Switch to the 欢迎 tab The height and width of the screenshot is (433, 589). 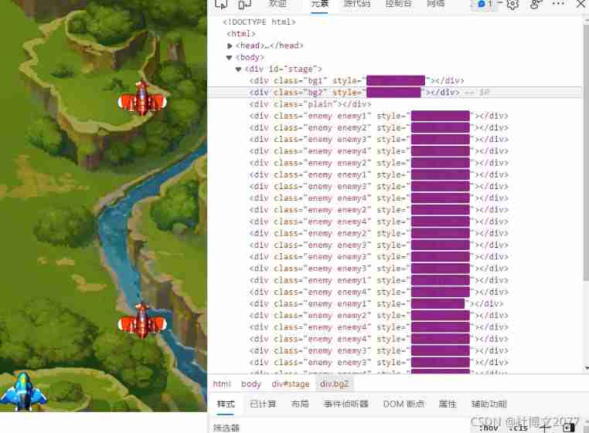point(277,4)
